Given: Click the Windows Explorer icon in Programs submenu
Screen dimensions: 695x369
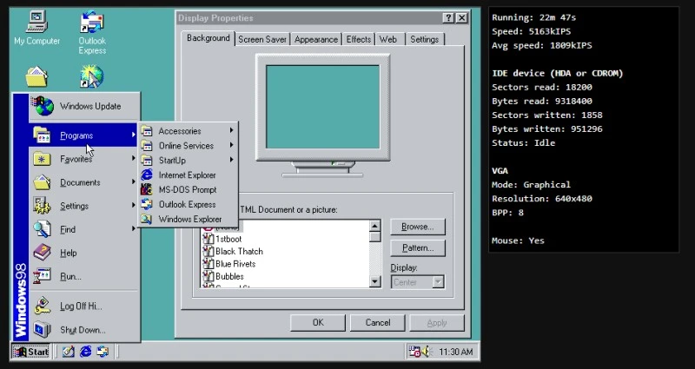Looking at the screenshot, I should tap(147, 219).
